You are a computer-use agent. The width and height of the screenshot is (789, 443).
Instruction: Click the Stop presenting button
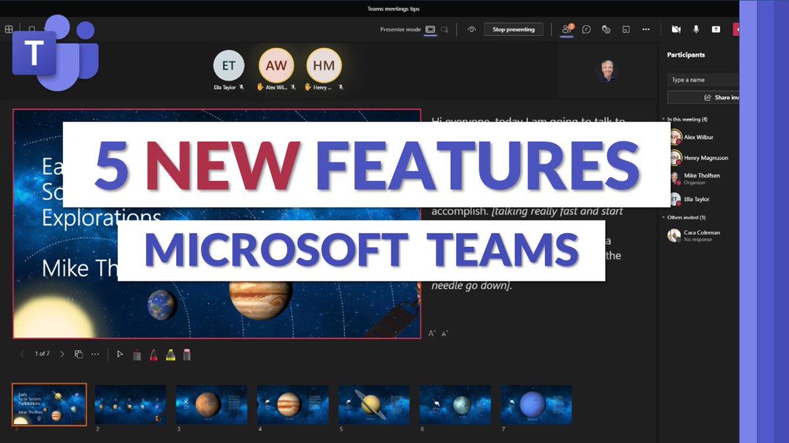514,30
